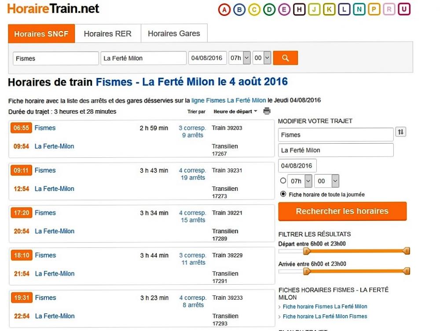Swap departure and arrival stations icon
440x331 pixels.
pyautogui.click(x=400, y=132)
